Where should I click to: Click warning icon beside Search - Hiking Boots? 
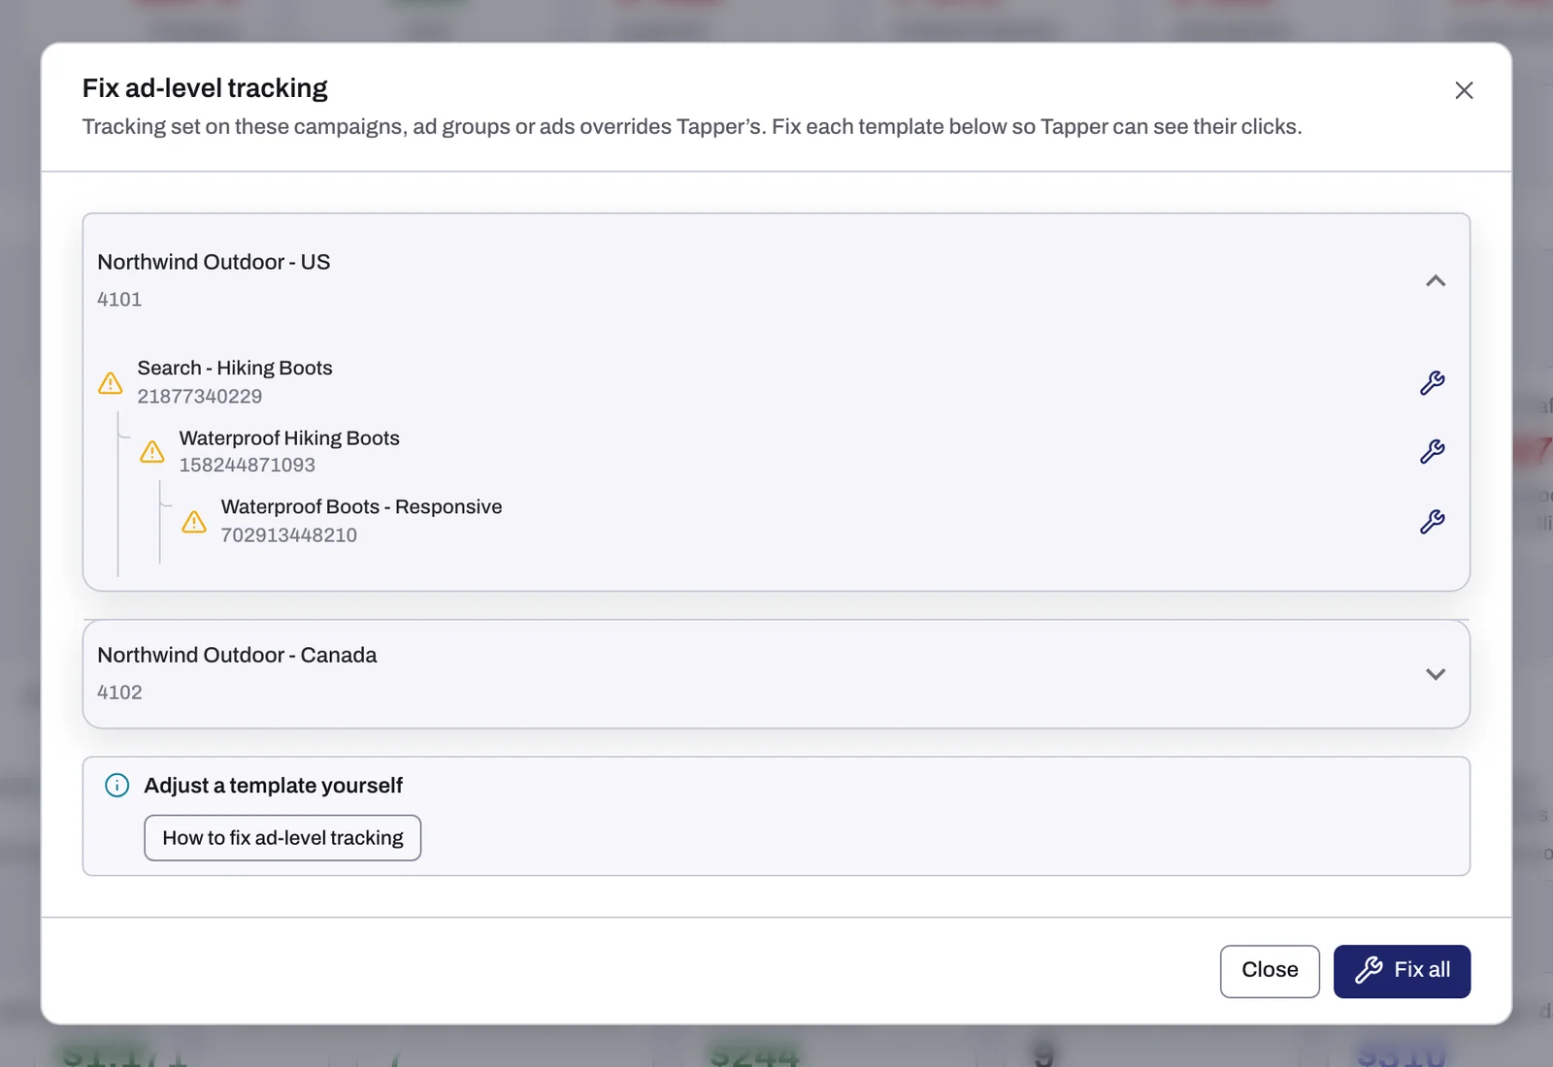pos(111,383)
